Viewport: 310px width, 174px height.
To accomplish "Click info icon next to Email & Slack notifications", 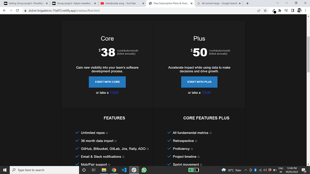I will point(123,157).
